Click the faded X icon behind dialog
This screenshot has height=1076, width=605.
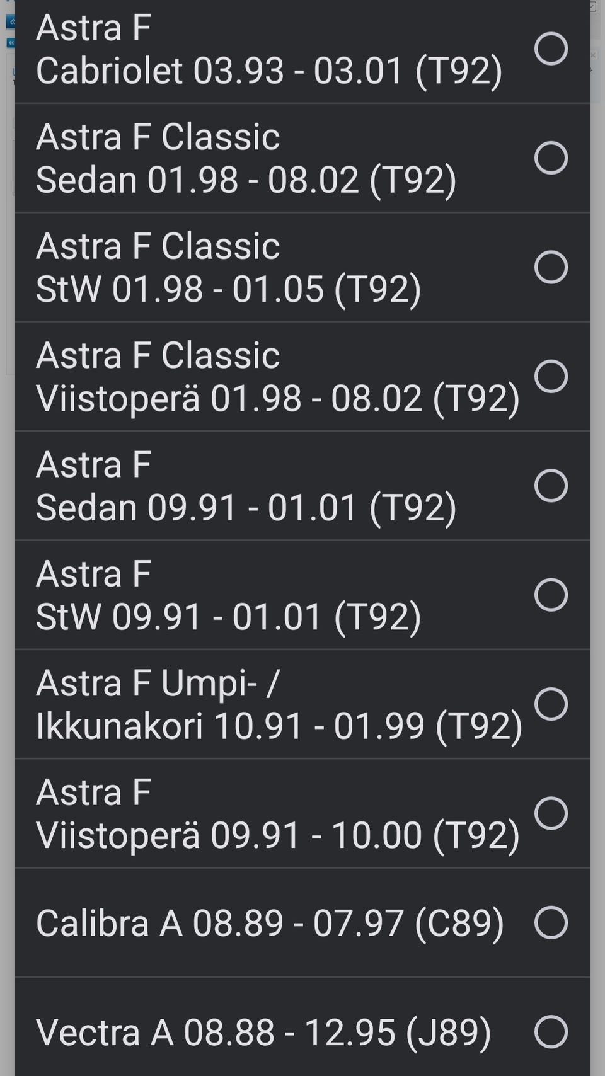(593, 55)
